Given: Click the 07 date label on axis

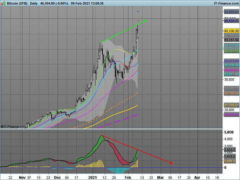Looking at the screenshot, I should tap(29, 178).
